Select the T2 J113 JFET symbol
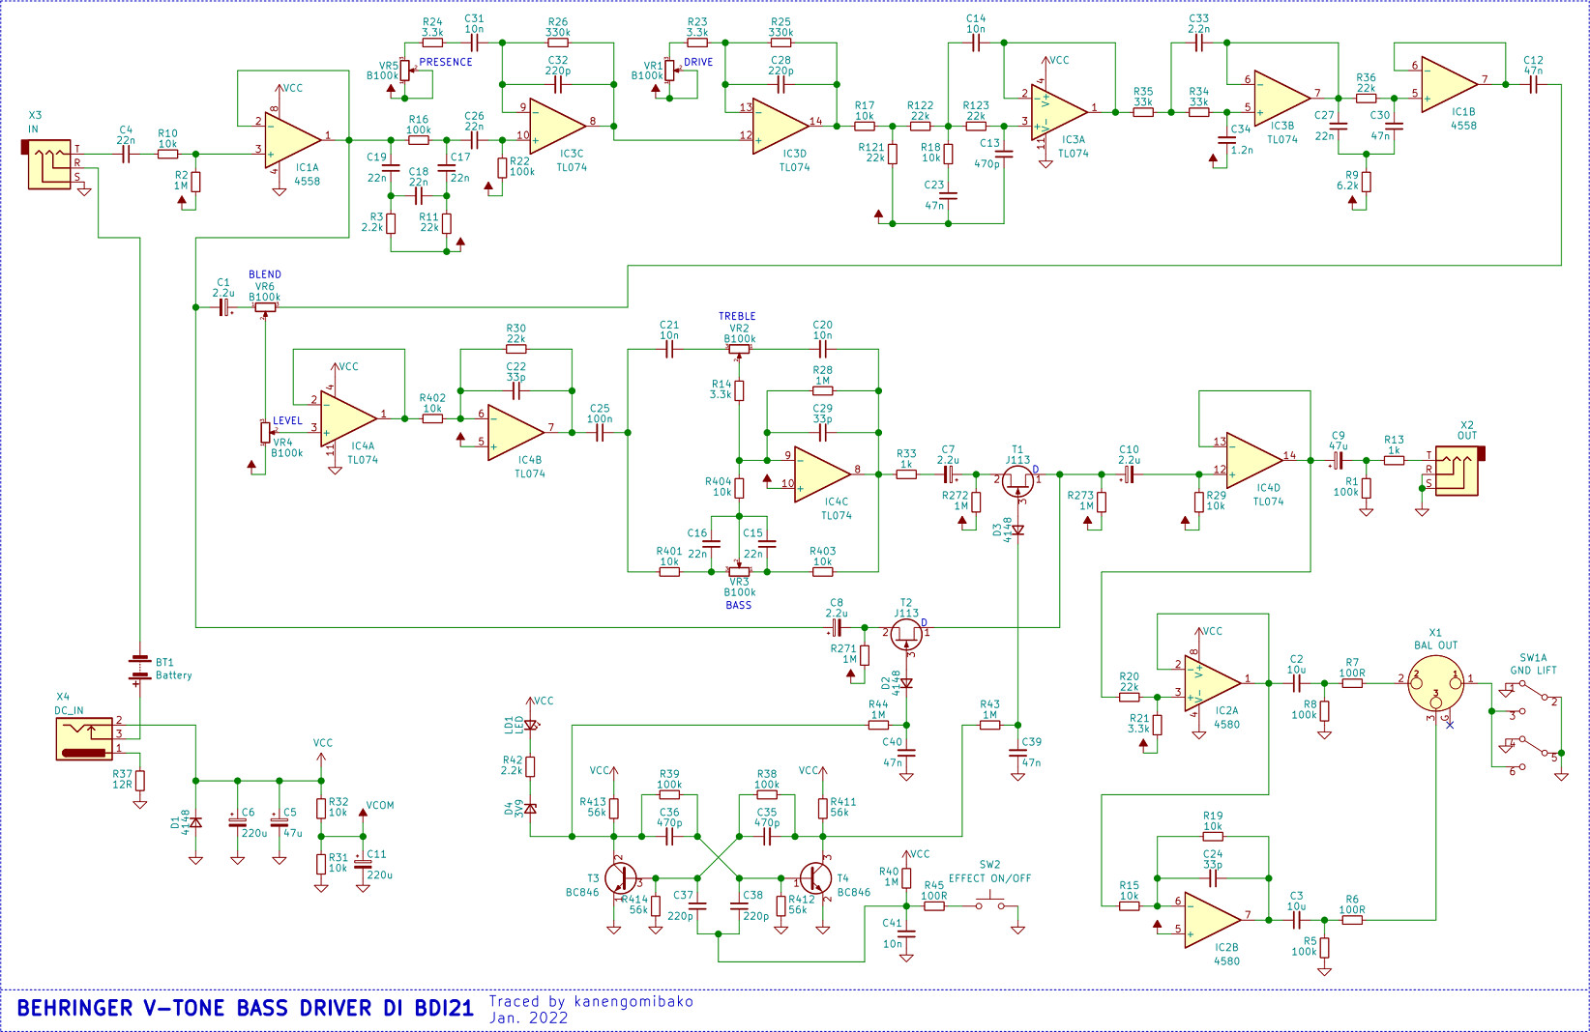Viewport: 1590px width, 1032px height. tap(906, 634)
